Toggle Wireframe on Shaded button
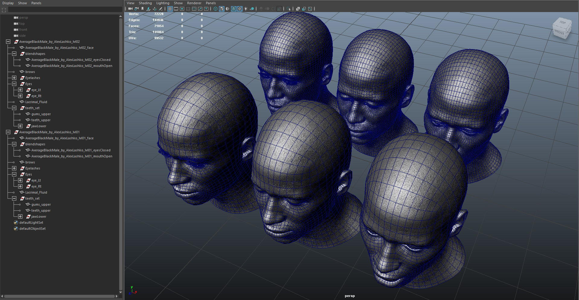 coord(234,9)
